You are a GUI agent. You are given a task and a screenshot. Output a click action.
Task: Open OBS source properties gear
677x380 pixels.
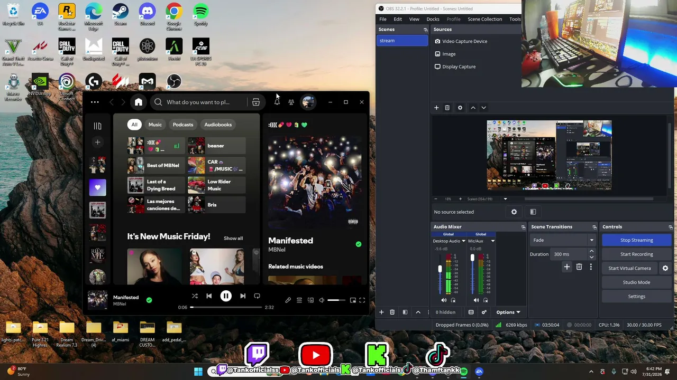pyautogui.click(x=460, y=108)
